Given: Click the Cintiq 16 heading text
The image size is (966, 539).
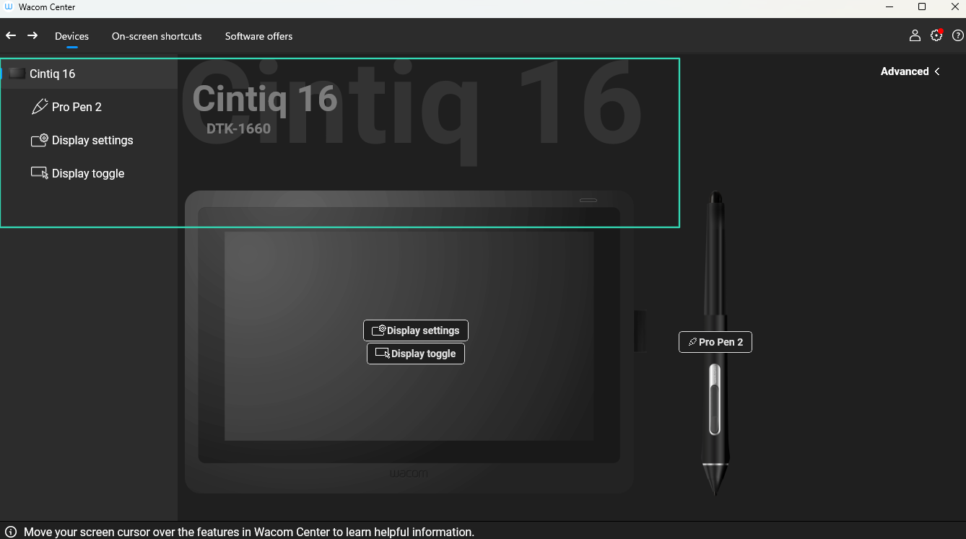Looking at the screenshot, I should click(265, 98).
